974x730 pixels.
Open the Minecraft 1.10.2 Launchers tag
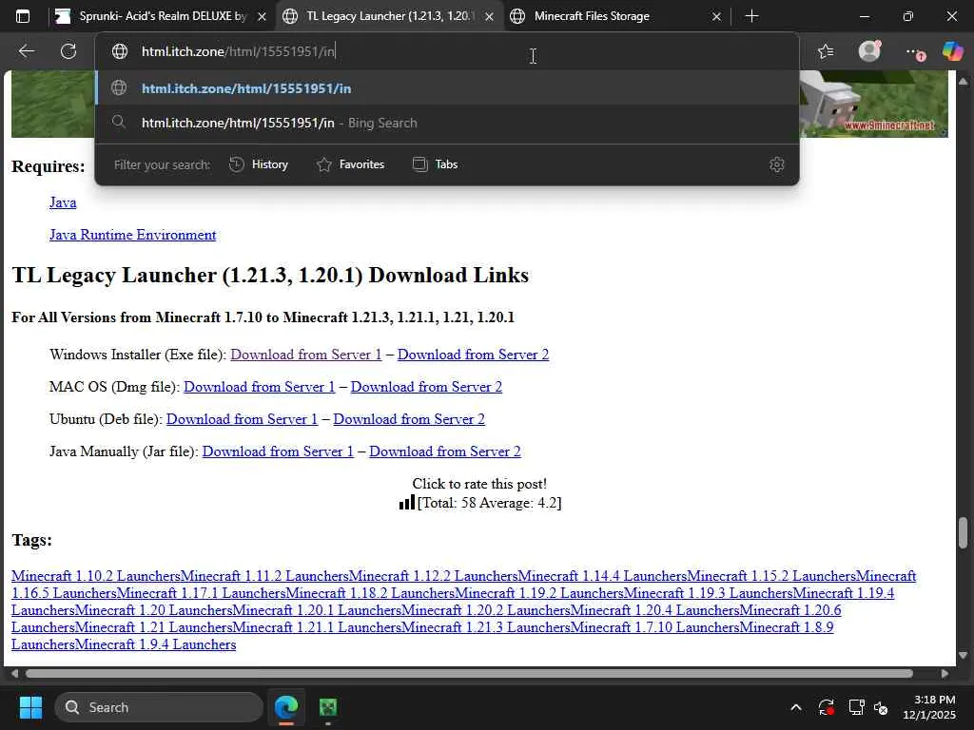(96, 576)
